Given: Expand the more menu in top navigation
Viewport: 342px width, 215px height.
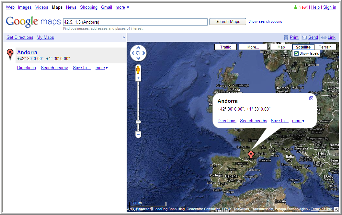Looking at the screenshot, I should tap(122, 7).
